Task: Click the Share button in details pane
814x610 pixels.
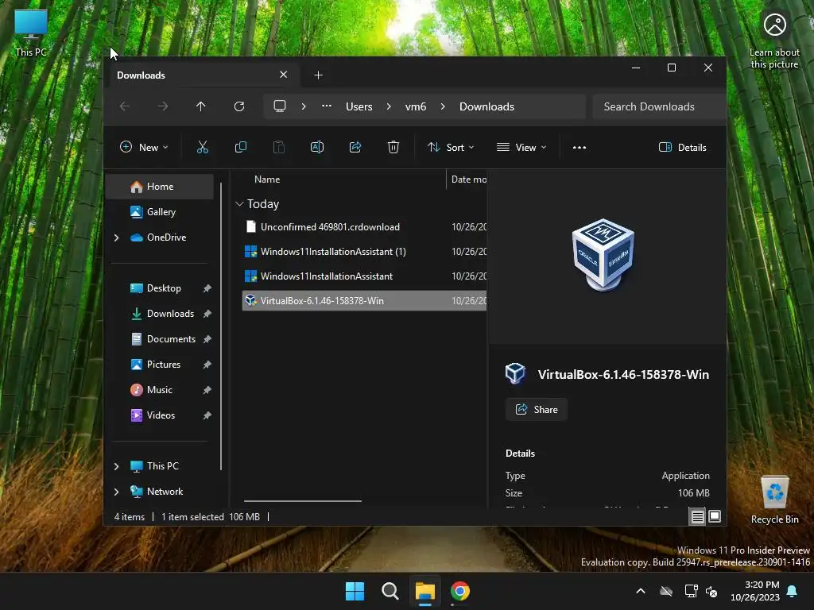Action: tap(537, 409)
